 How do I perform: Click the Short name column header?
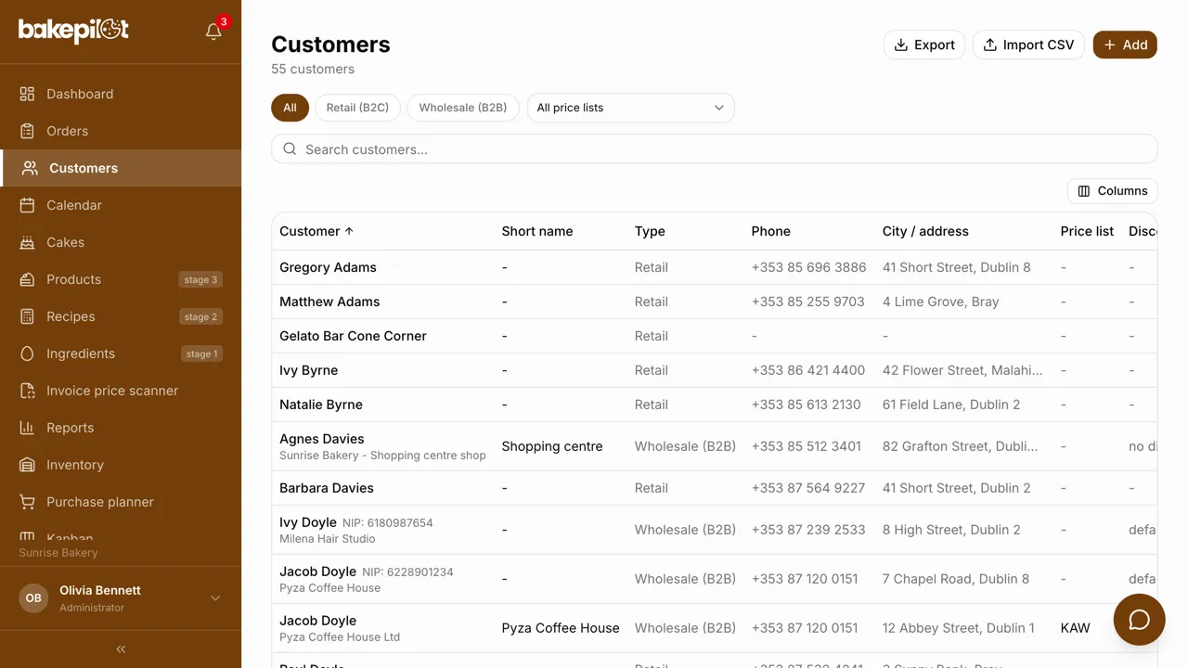coord(537,231)
